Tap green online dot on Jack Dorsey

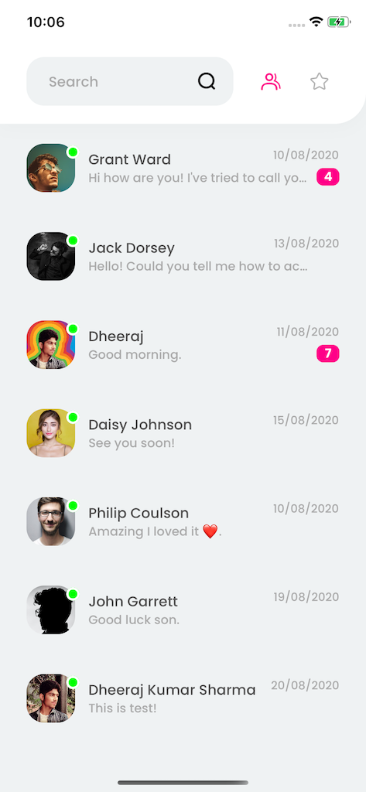click(72, 241)
